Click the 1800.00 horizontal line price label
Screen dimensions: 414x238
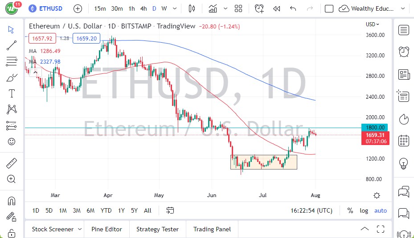click(x=374, y=127)
